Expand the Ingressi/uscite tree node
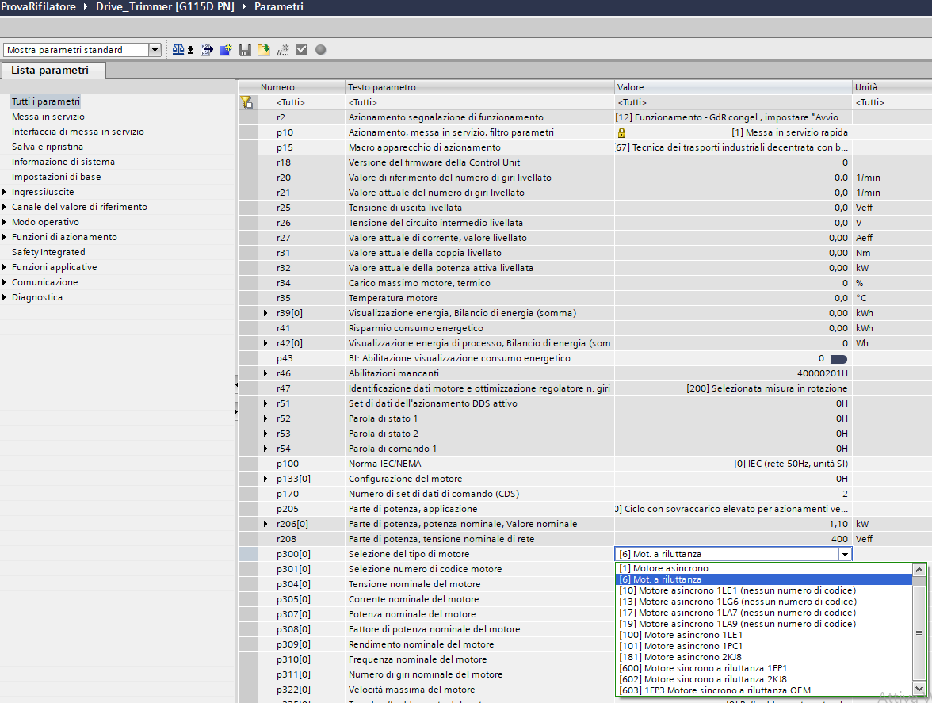 (x=5, y=192)
